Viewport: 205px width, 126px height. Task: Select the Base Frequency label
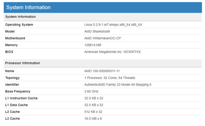click(x=18, y=91)
